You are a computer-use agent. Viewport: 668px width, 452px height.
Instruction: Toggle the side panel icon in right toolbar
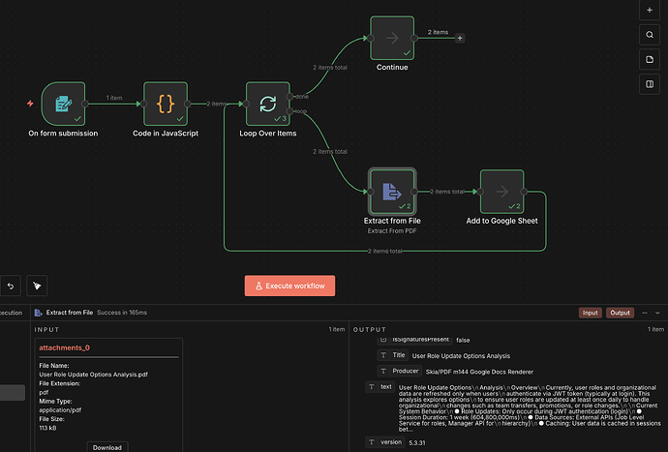click(x=650, y=85)
